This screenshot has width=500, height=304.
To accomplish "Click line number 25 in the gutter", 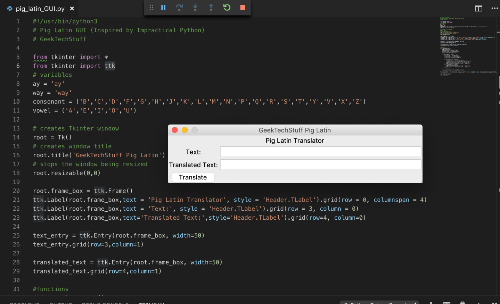I will pos(16,236).
